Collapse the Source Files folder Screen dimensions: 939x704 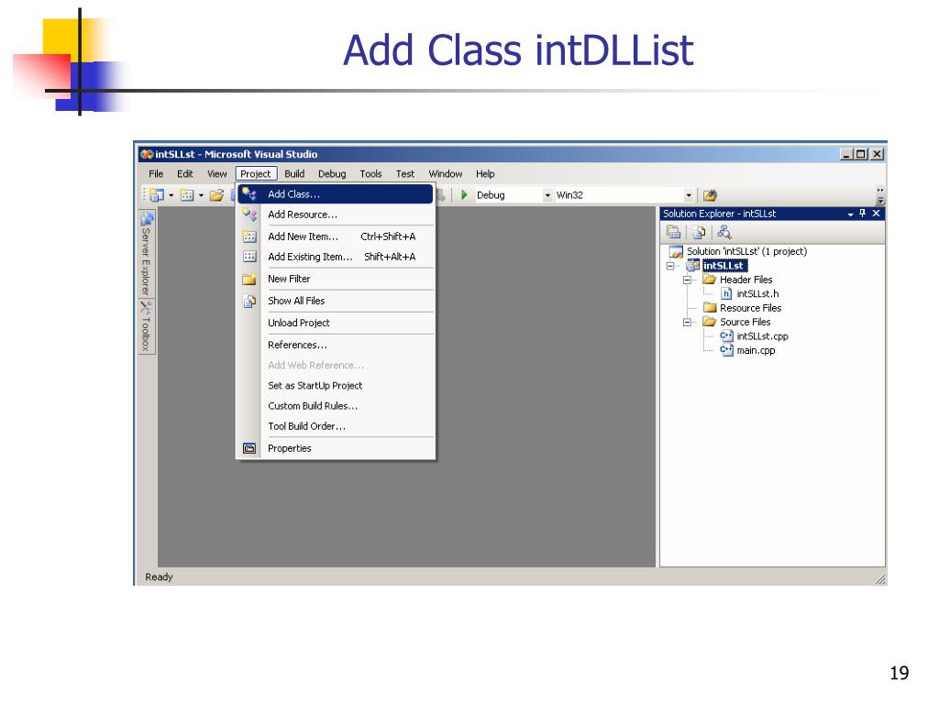point(688,322)
